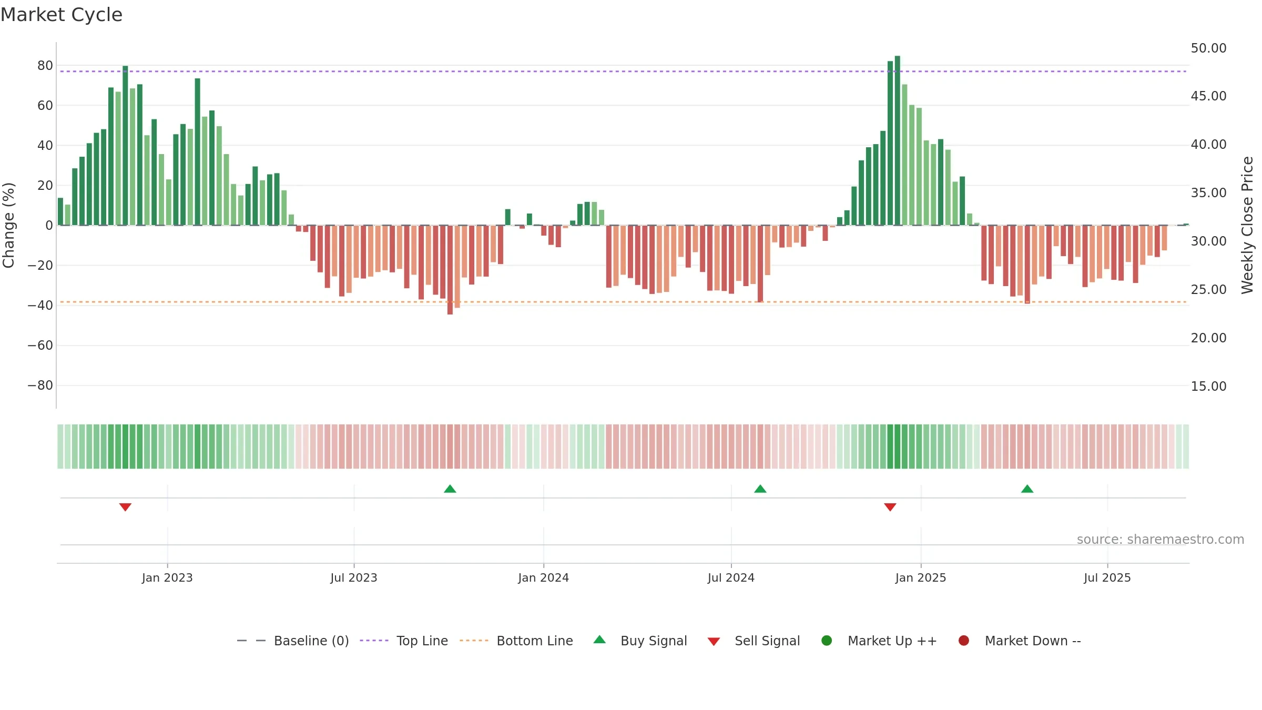The height and width of the screenshot is (710, 1262).
Task: Click the 80 tick on the left axis
Action: click(45, 66)
